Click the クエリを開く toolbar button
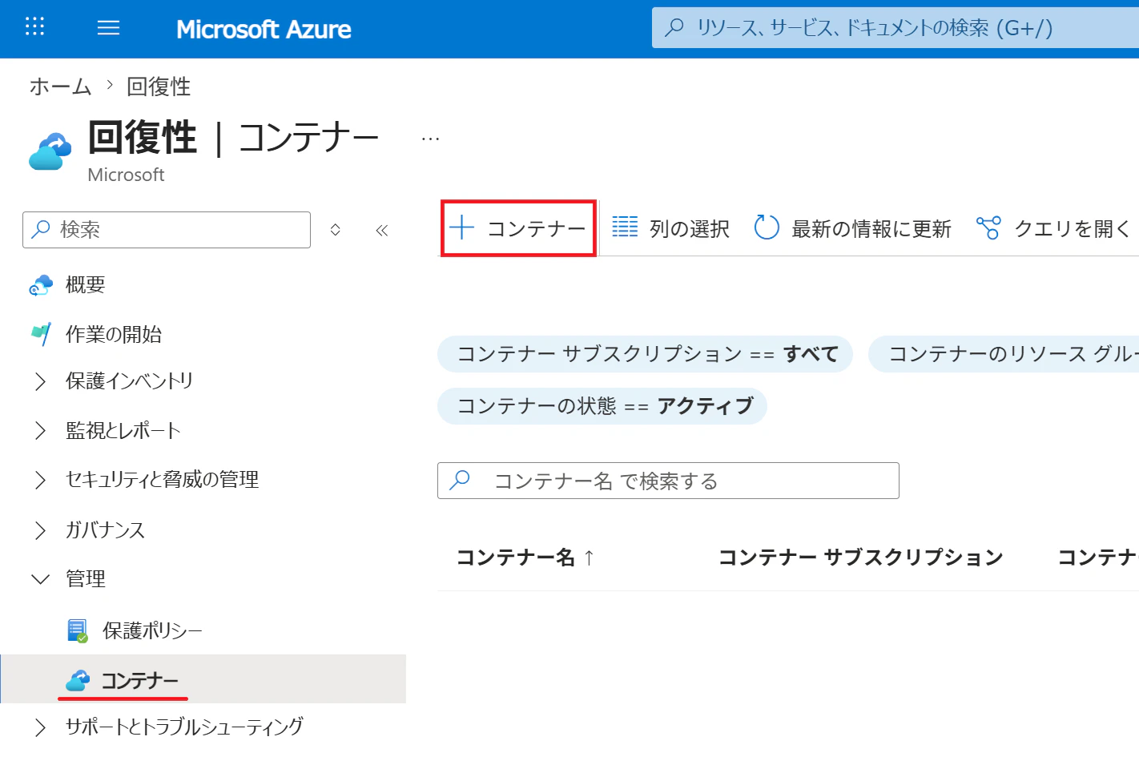 [x=1054, y=228]
